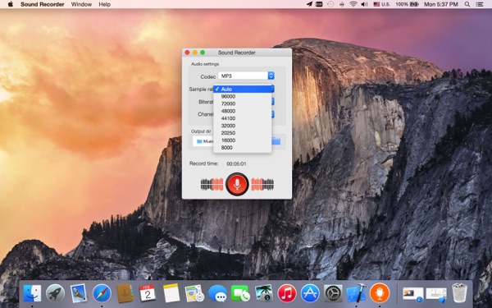The image size is (492, 308).
Task: Expand the Codec MP3 dropdown
Action: click(x=246, y=76)
